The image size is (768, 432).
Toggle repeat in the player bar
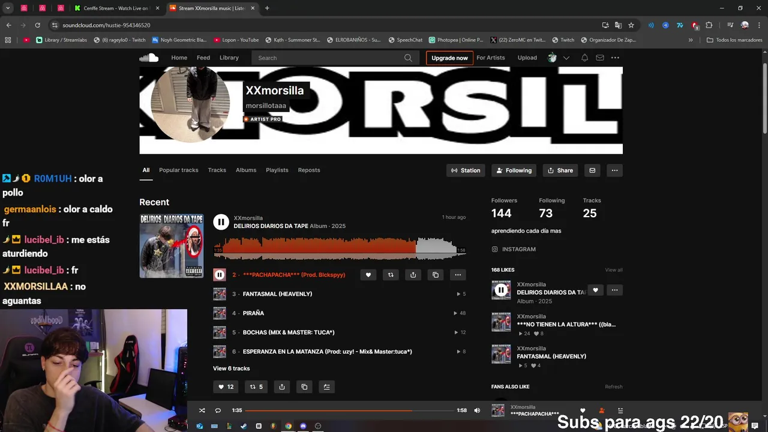[x=218, y=410]
